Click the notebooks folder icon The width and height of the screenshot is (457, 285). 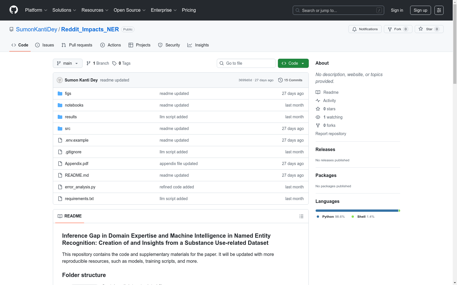60,105
